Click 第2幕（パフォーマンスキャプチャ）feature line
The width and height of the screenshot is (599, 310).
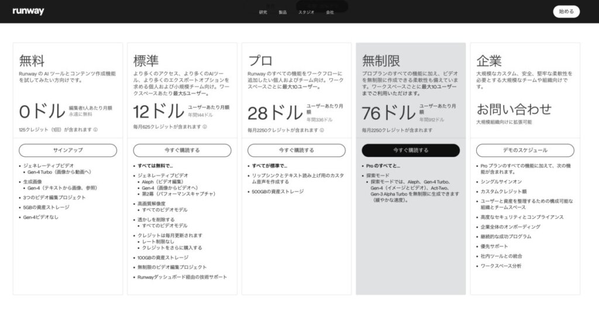tap(179, 194)
